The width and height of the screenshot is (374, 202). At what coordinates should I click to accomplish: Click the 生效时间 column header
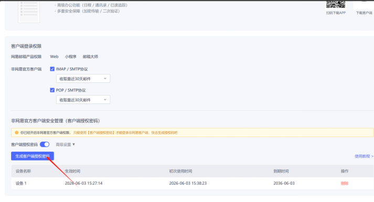[72, 171]
